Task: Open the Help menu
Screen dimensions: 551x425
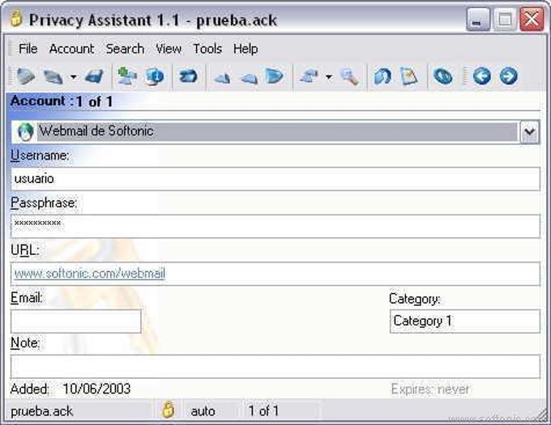Action: pyautogui.click(x=246, y=49)
